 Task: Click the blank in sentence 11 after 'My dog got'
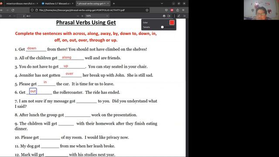pos(50,147)
